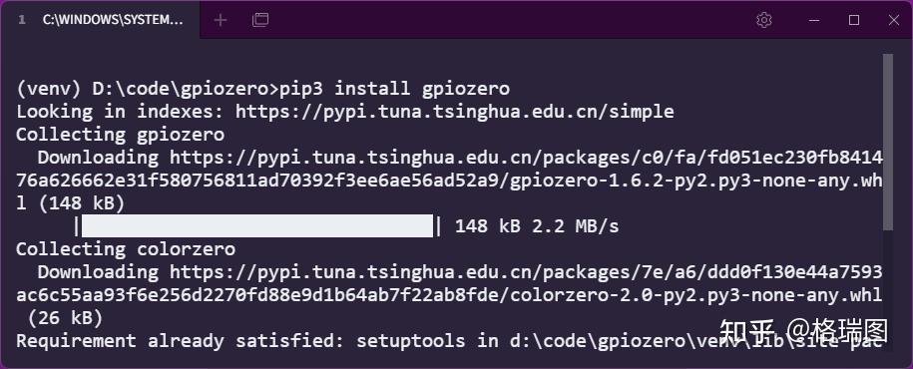Click the split panes window icon
The width and height of the screenshot is (913, 369).
tap(260, 20)
